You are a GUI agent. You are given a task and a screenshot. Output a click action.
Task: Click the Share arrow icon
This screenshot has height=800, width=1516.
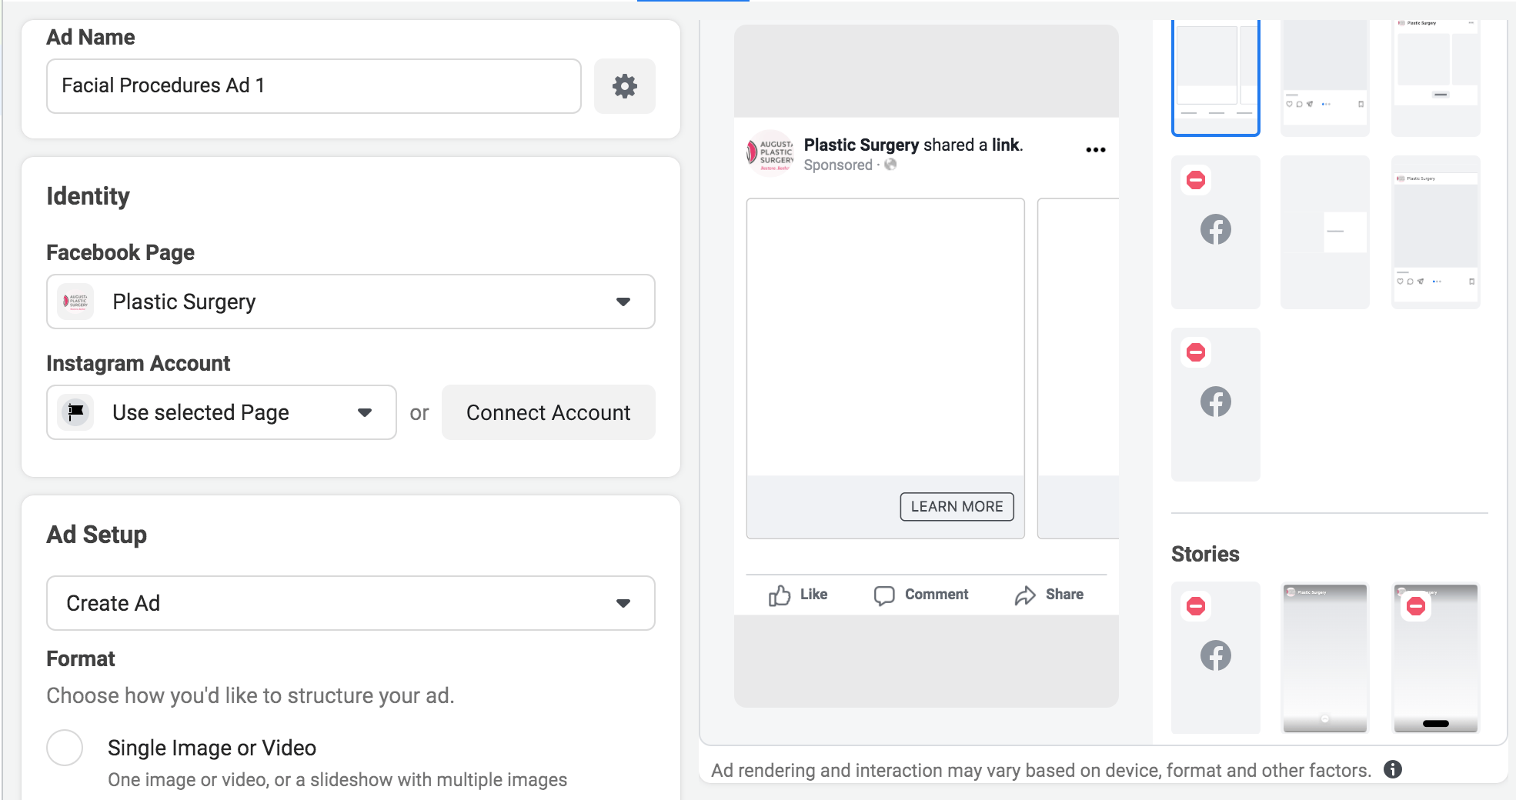click(1025, 595)
